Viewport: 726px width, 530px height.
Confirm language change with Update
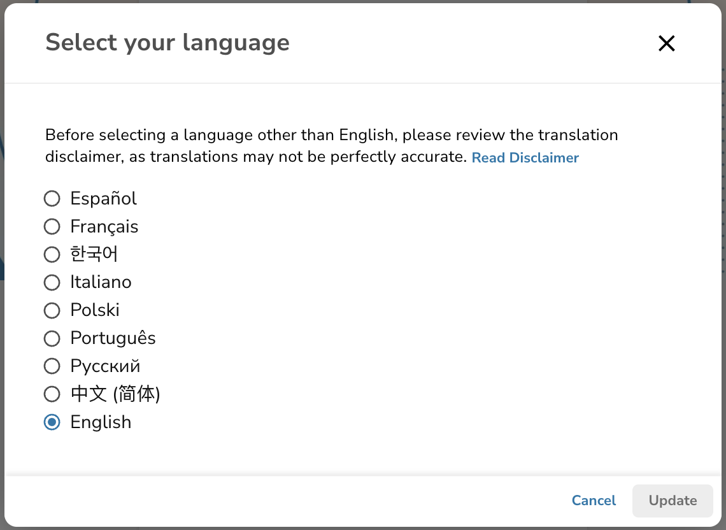pyautogui.click(x=673, y=501)
